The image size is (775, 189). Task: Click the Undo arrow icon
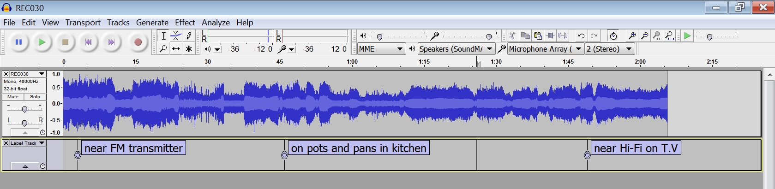click(581, 36)
